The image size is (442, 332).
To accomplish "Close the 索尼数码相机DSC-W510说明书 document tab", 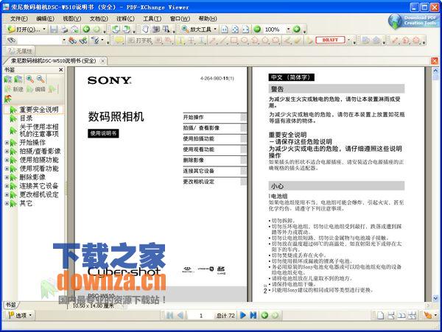I will pyautogui.click(x=103, y=61).
